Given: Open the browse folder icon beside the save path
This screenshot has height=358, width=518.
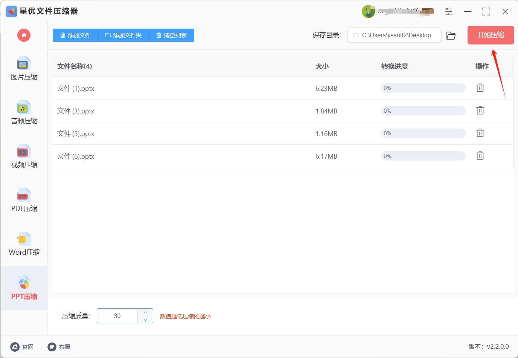Looking at the screenshot, I should 451,35.
